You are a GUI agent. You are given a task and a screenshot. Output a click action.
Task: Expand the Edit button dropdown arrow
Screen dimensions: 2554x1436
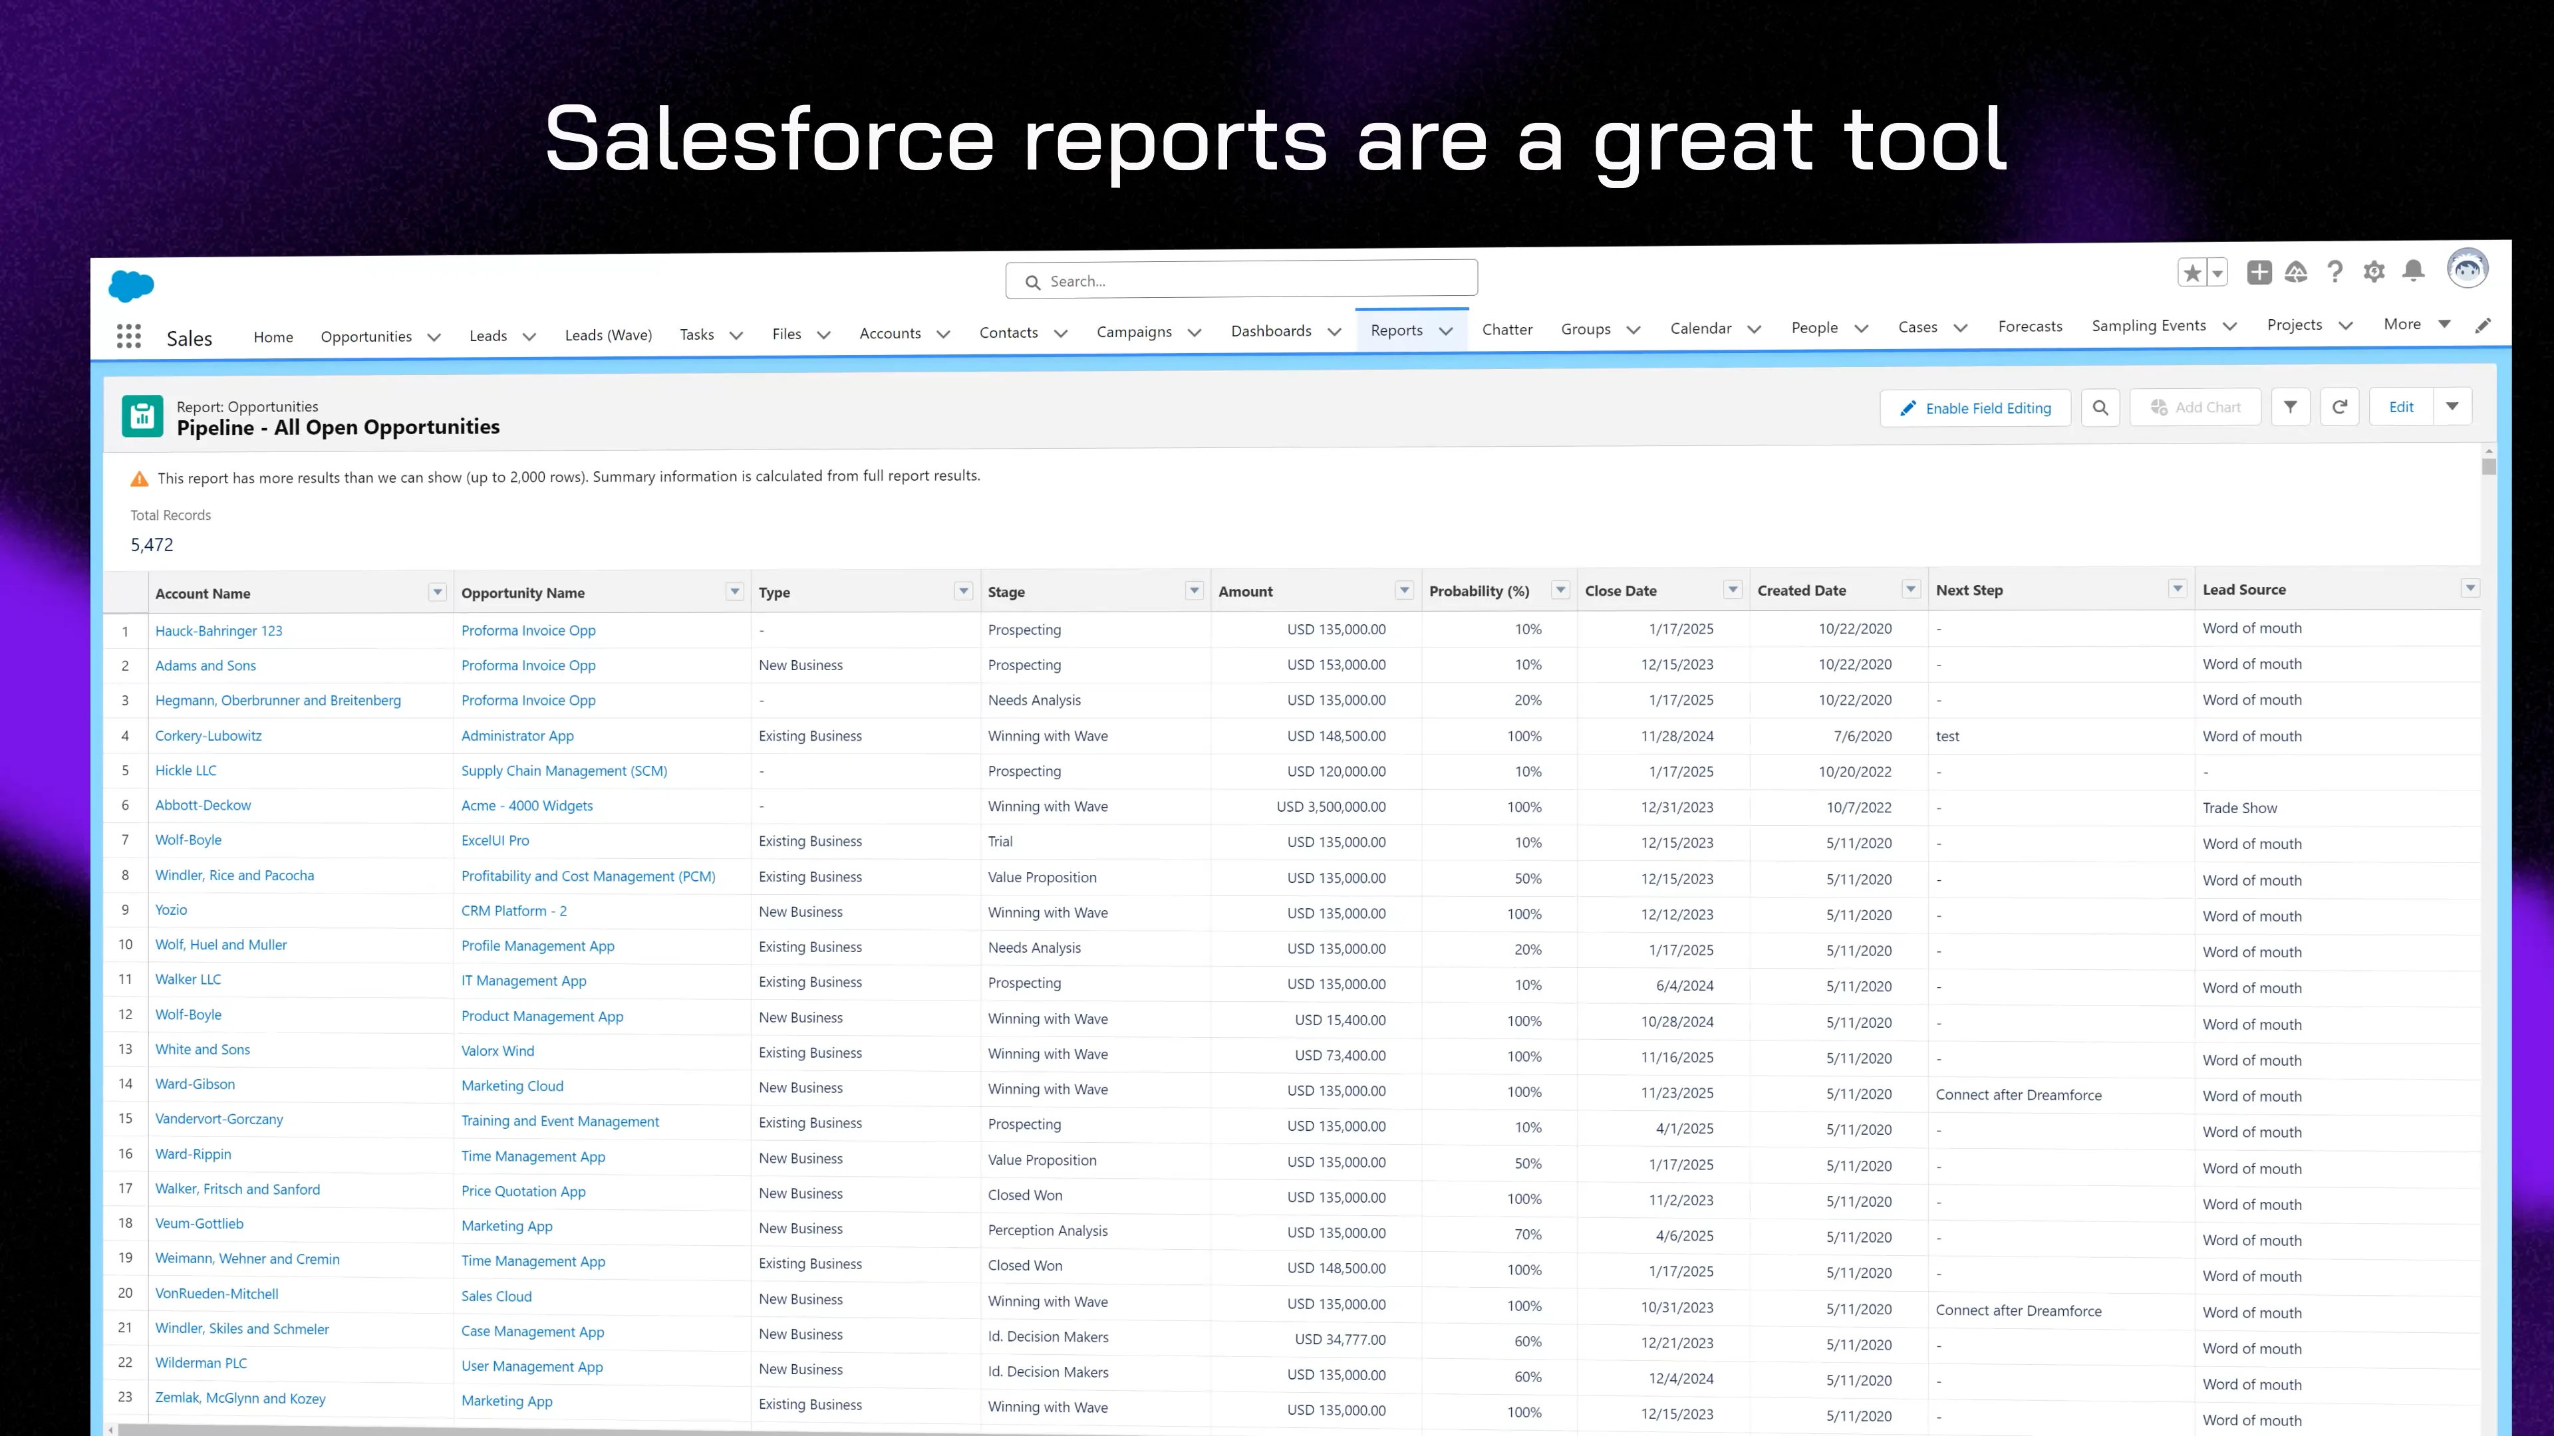point(2453,406)
